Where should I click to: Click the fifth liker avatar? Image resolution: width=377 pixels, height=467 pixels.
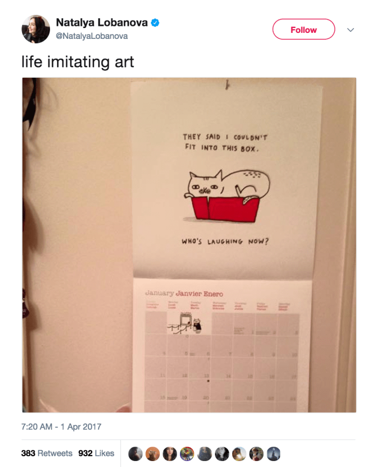click(x=205, y=454)
